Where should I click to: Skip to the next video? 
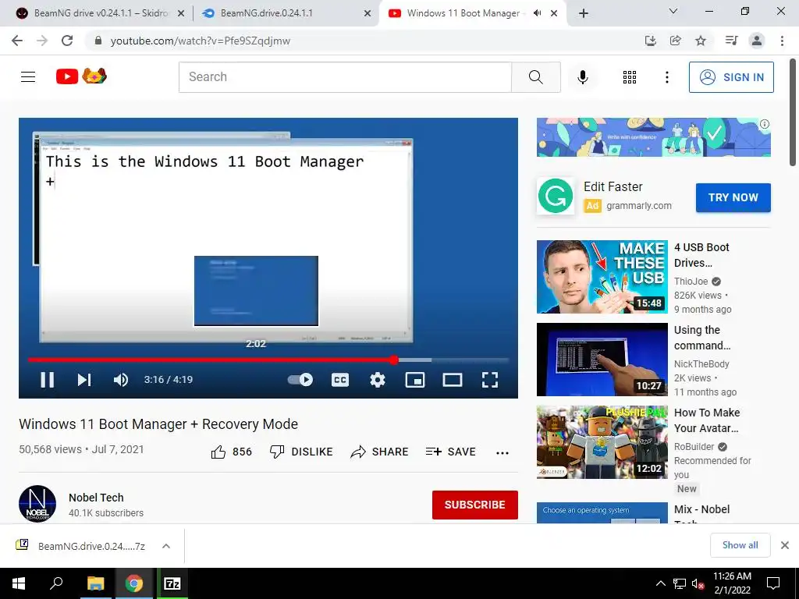click(x=84, y=380)
